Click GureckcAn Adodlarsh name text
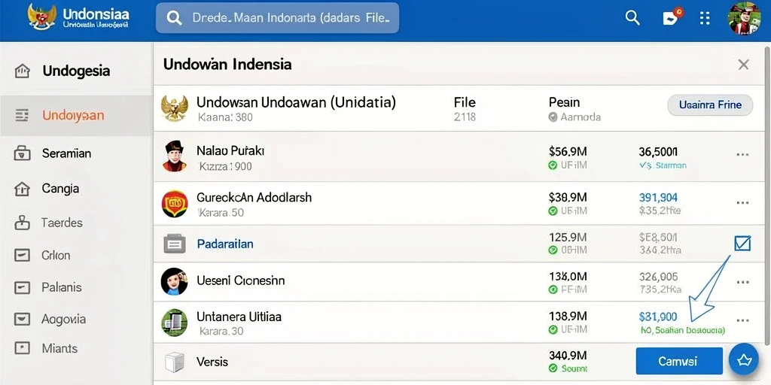 click(x=254, y=198)
